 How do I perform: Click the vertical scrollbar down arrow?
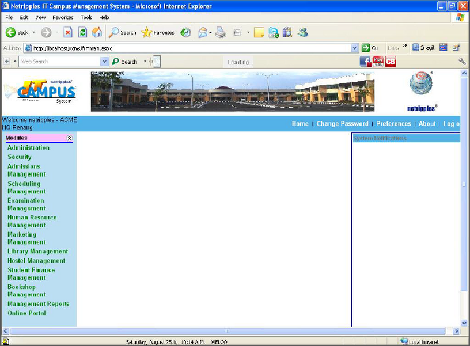coord(464,323)
